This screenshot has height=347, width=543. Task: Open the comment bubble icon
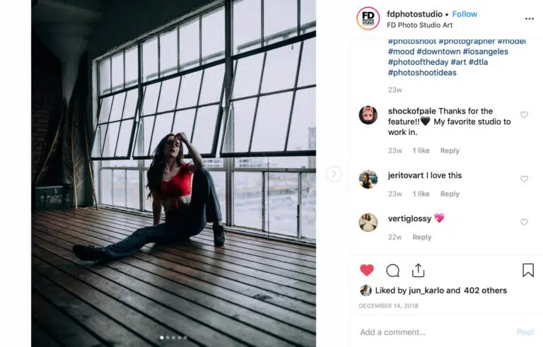(392, 270)
